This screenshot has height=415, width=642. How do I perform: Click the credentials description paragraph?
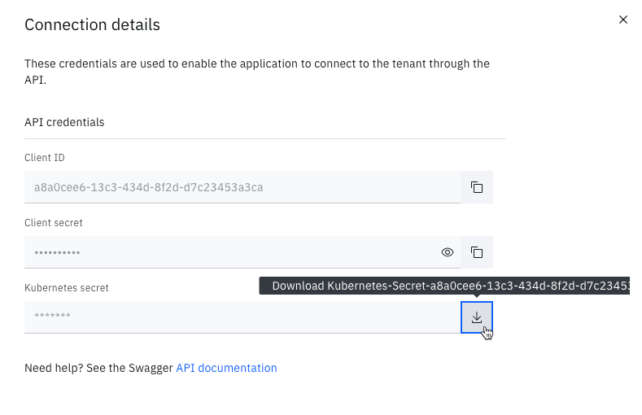point(257,72)
